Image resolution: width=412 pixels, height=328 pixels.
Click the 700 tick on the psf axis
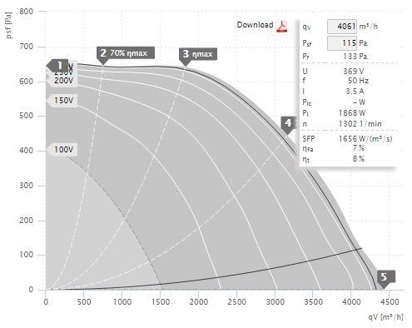(x=26, y=47)
